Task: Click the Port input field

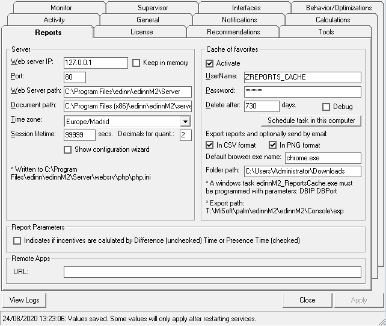Action: coord(75,77)
